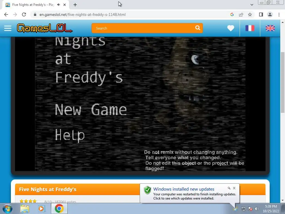Click the address bar URL

pos(82,14)
